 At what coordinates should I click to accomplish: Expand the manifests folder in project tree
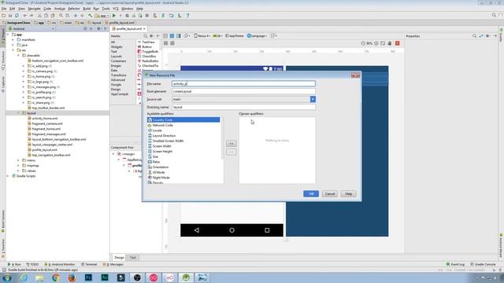(13, 40)
